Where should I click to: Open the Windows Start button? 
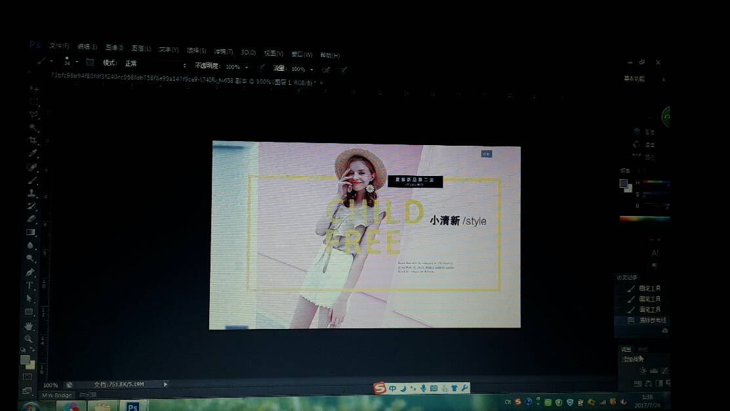(x=31, y=407)
